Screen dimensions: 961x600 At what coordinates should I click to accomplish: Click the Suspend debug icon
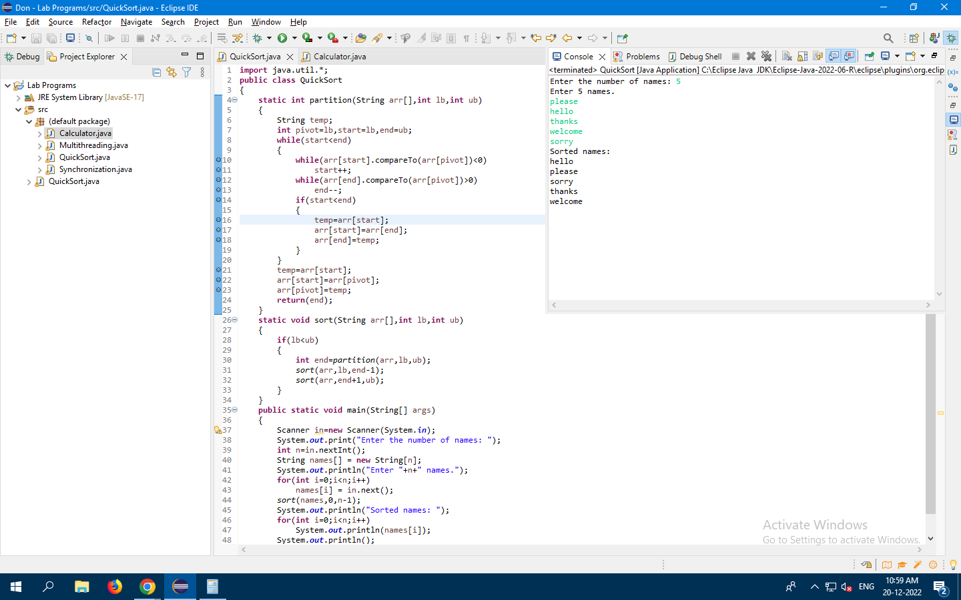point(125,38)
